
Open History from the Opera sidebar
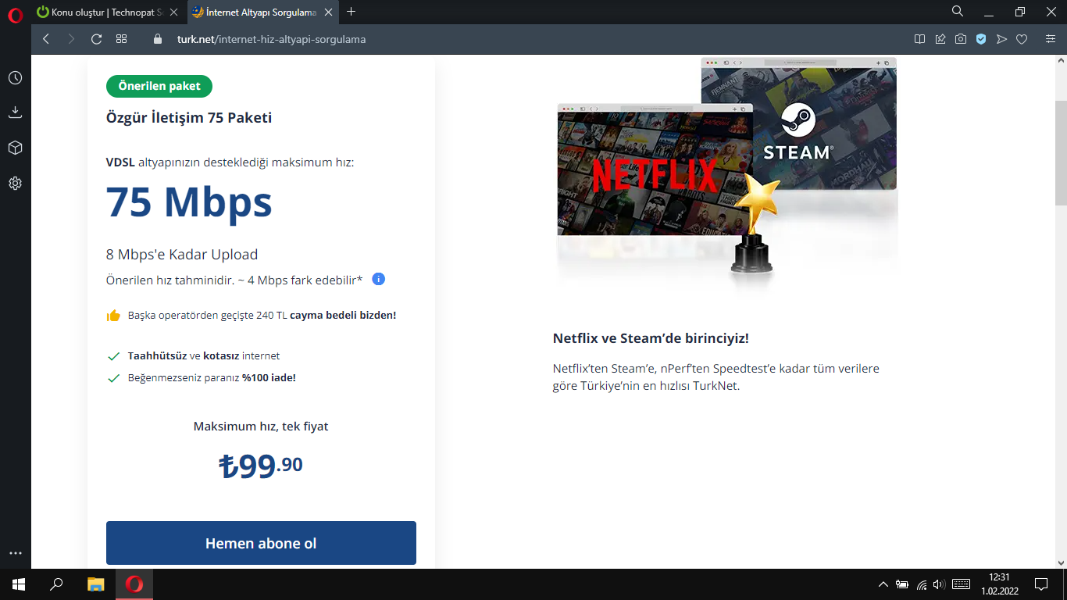[15, 78]
